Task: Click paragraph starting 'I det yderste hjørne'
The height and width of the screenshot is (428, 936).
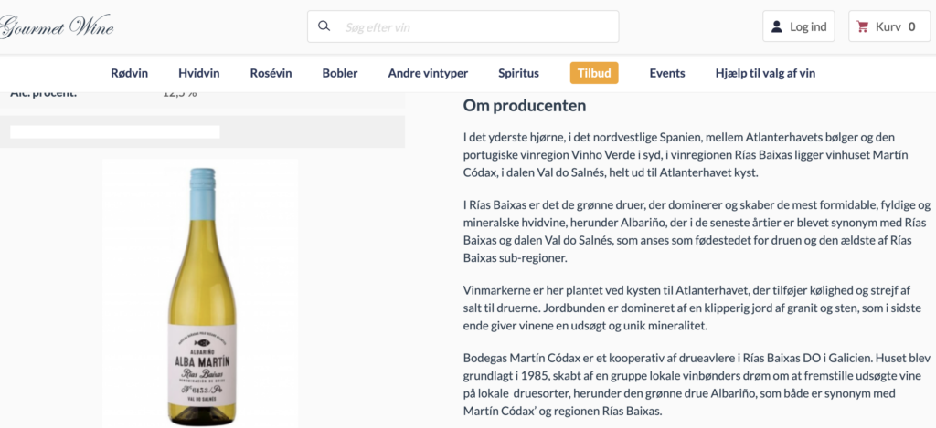Action: click(686, 155)
